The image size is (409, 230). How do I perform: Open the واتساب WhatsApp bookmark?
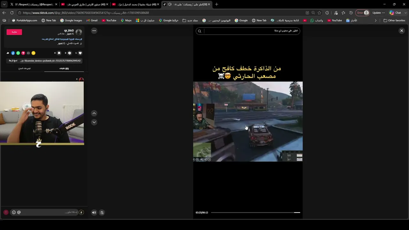click(317, 20)
